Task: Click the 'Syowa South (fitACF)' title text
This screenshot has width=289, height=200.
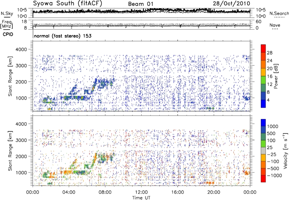Action: 68,3
